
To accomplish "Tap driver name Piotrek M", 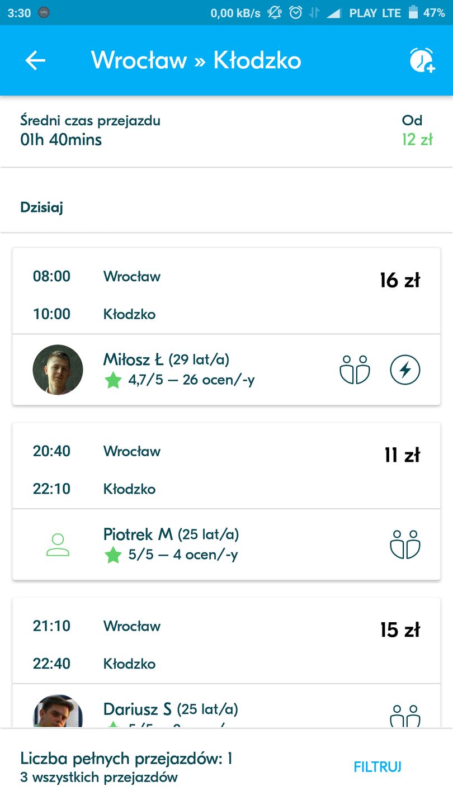I will pyautogui.click(x=138, y=534).
